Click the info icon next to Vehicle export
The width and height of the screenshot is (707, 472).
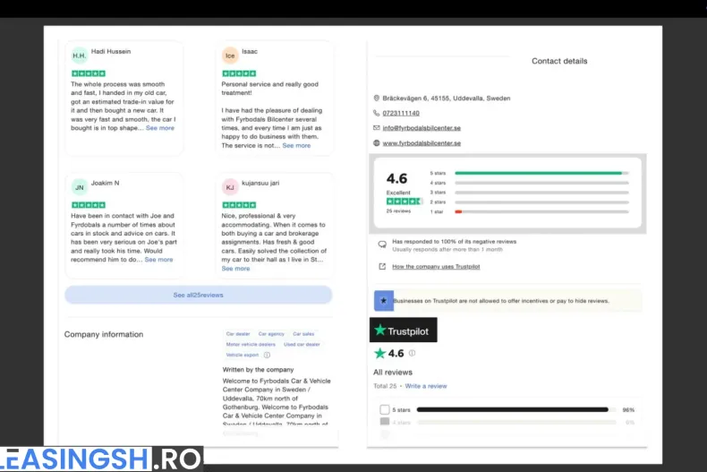(x=267, y=355)
